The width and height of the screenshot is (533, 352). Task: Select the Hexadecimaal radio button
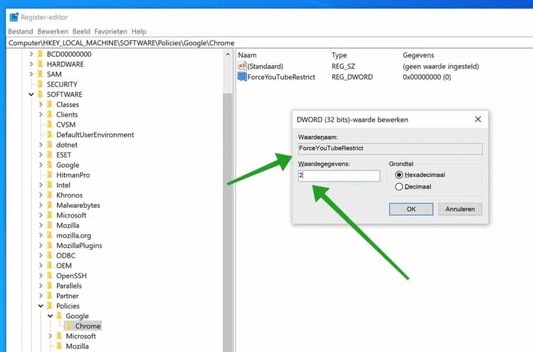399,175
